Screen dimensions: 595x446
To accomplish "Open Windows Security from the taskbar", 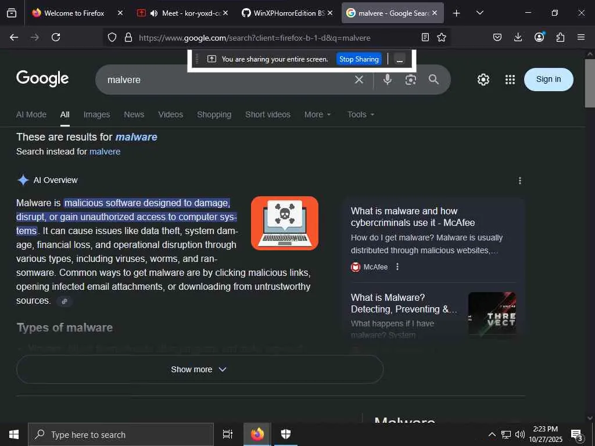I will [286, 434].
